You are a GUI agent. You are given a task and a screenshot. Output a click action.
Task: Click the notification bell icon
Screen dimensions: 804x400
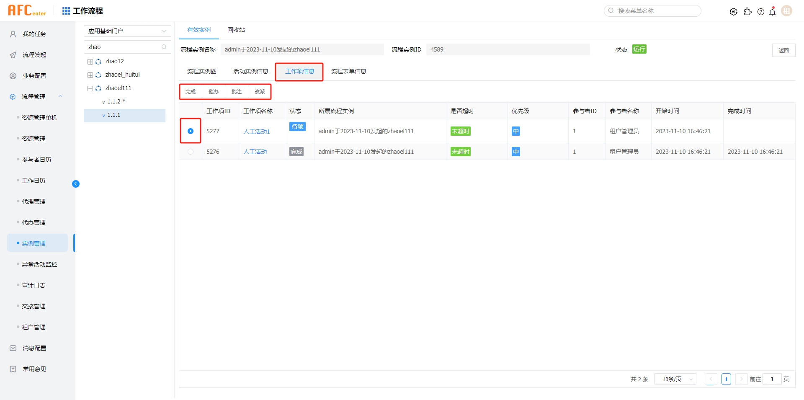pyautogui.click(x=773, y=12)
